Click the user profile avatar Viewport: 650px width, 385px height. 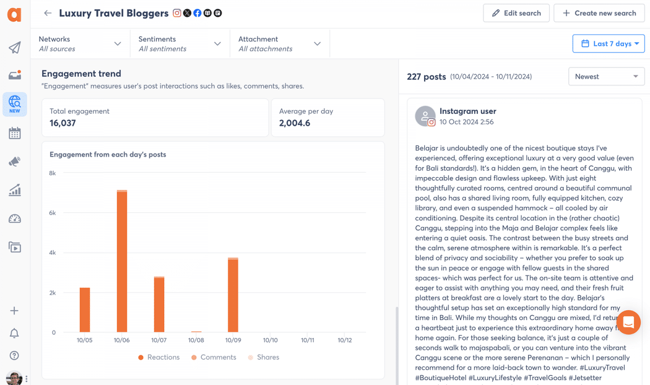coord(14,379)
